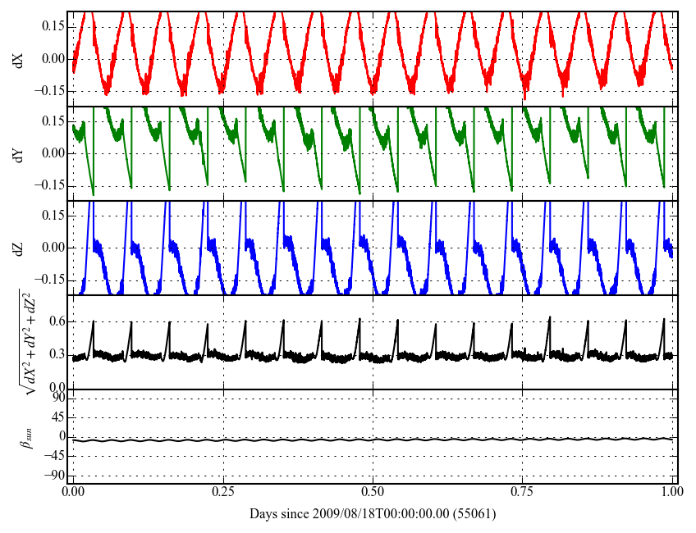696x533 pixels.
Task: Click the black beta sun line at center
Action: click(373, 440)
